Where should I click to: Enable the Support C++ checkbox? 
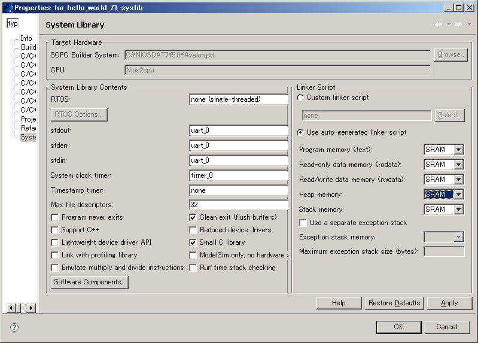click(x=55, y=230)
